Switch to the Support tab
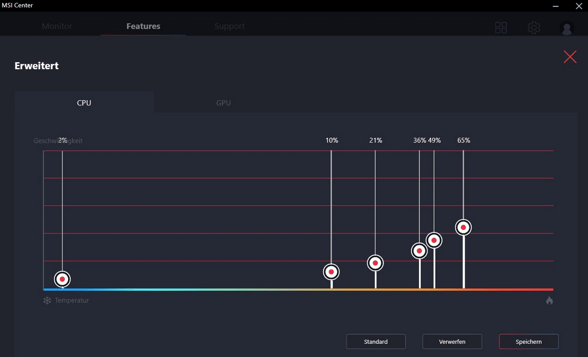 [229, 26]
